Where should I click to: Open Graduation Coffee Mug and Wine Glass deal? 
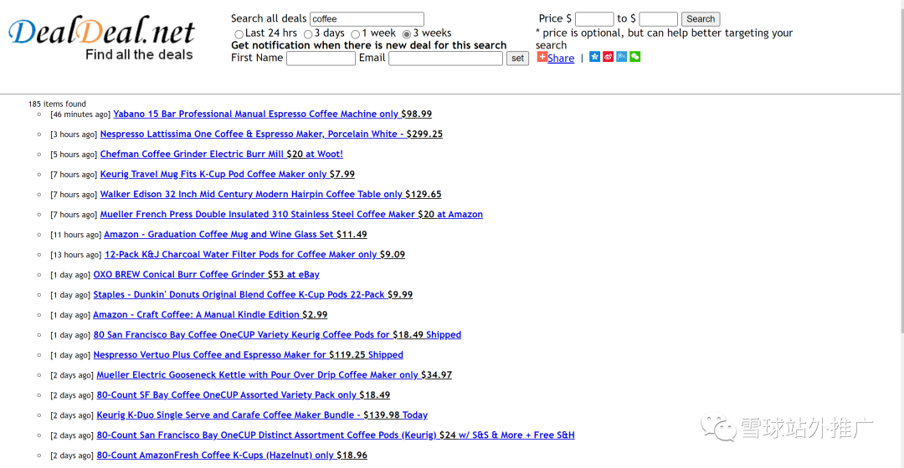tap(235, 234)
